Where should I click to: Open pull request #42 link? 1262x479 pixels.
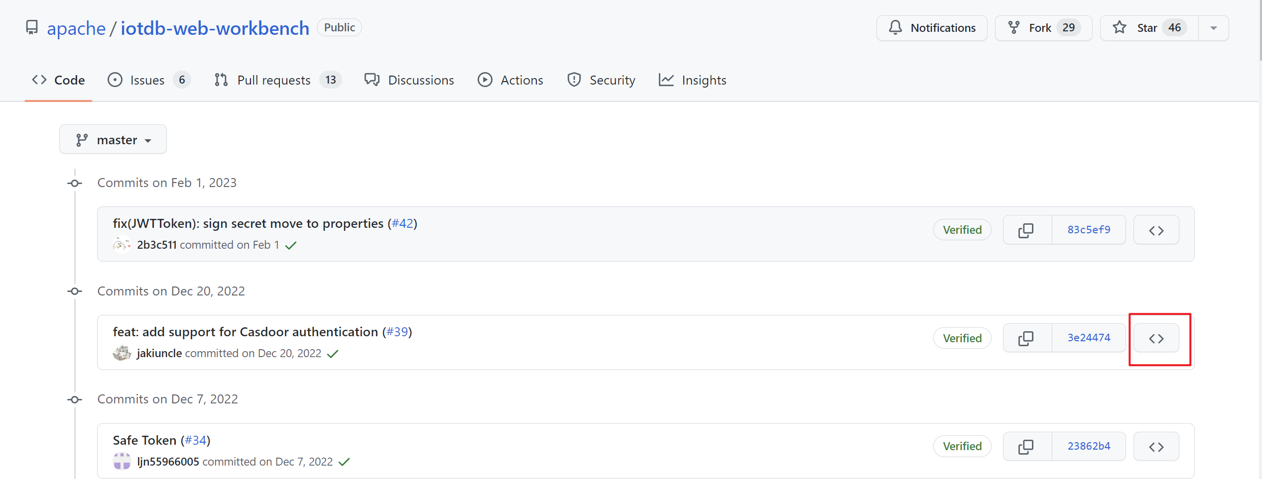click(402, 224)
